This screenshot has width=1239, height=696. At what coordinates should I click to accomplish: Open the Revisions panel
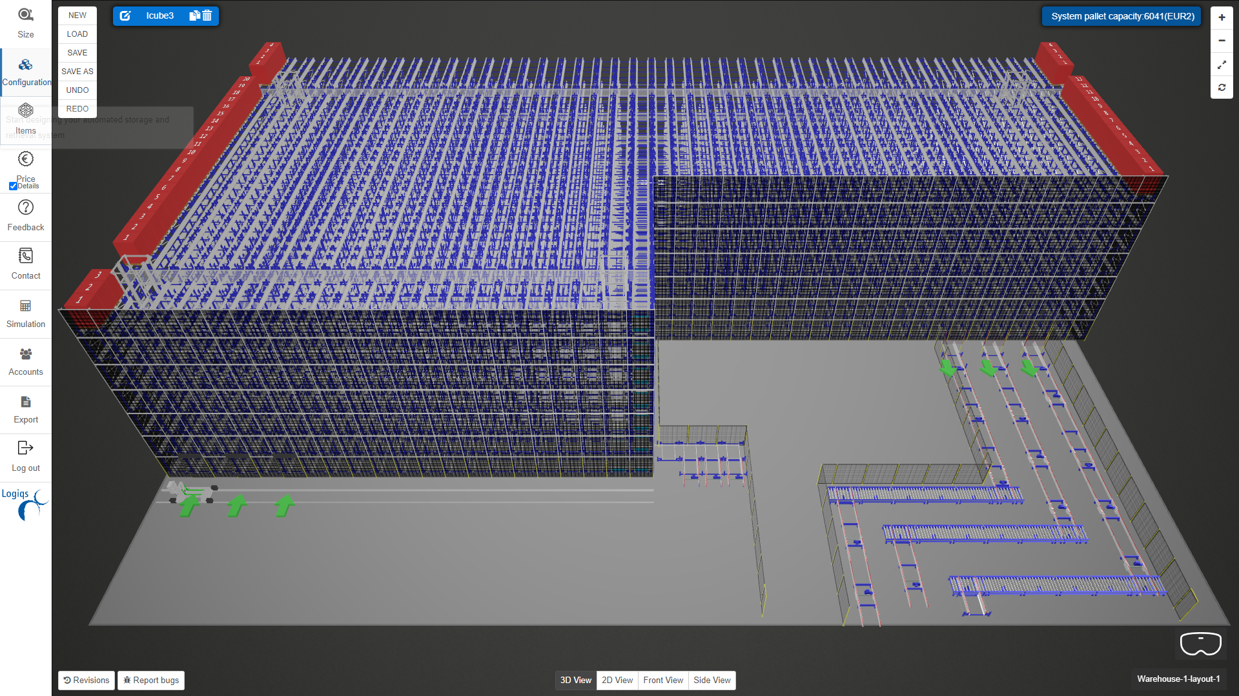click(86, 680)
